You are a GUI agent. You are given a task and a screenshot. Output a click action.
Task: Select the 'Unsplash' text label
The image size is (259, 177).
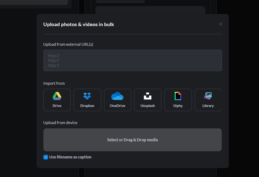(147, 106)
